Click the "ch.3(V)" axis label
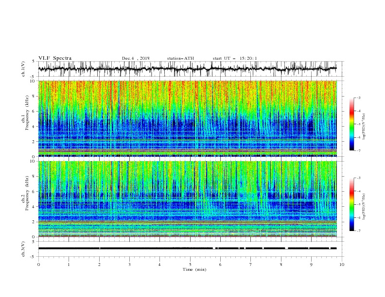Screen dimensions: 385x297 pos(23,249)
